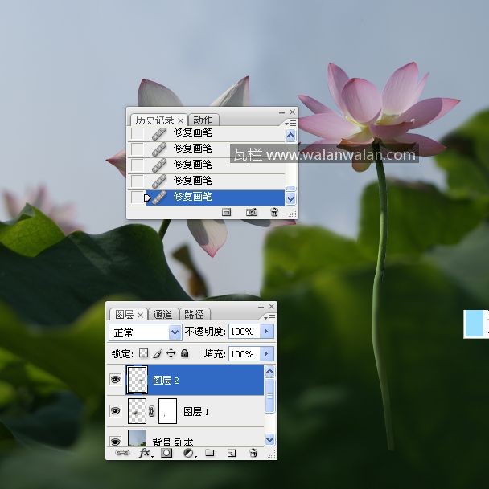Screen dimensions: 489x489
Task: Switch to the 动作 tab
Action: (203, 120)
